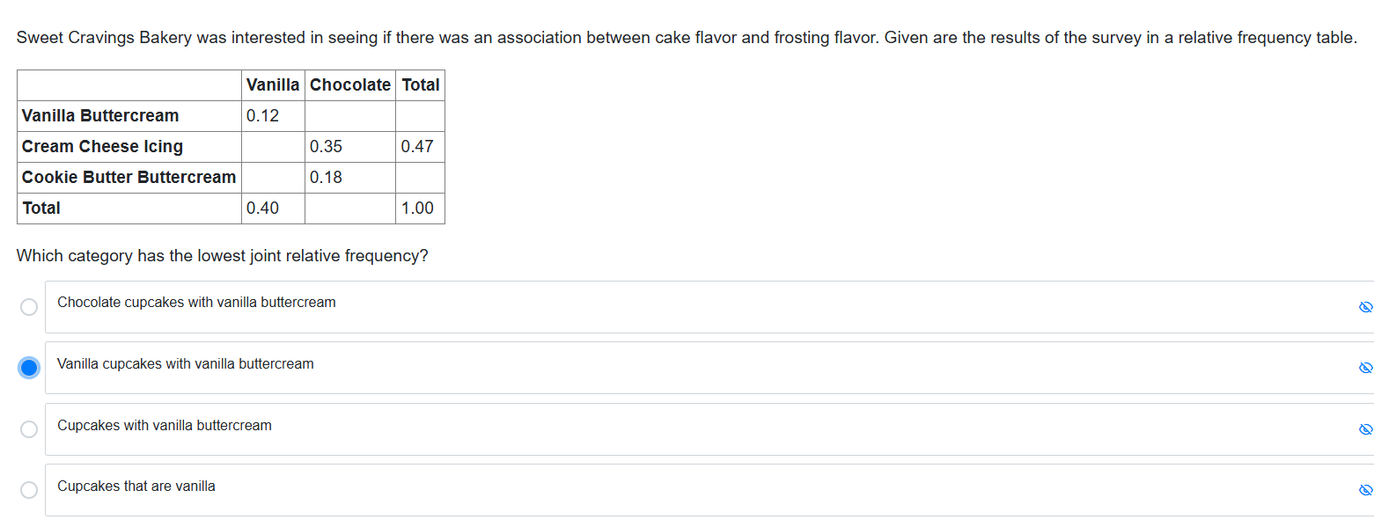Hide the 'Cupcakes that are vanilla' option
1374x527 pixels.
coord(1365,490)
